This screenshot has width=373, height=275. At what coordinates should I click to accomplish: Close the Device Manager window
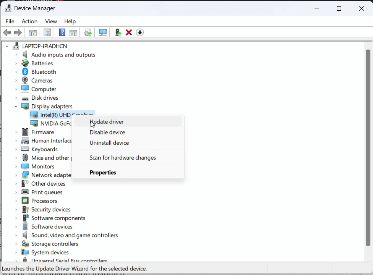(x=362, y=8)
